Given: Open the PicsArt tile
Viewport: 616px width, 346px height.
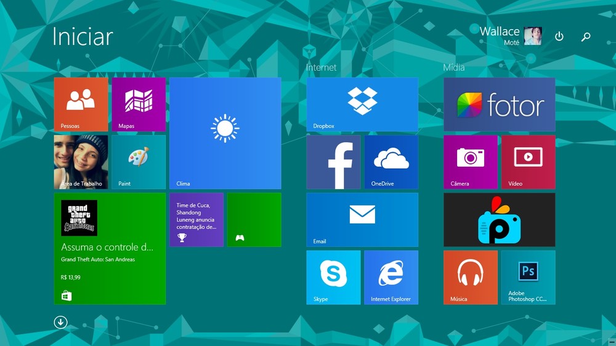Looking at the screenshot, I should (x=500, y=220).
